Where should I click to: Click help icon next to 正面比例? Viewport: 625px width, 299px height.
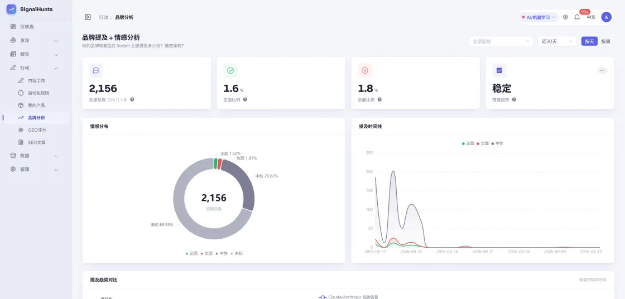coord(245,100)
